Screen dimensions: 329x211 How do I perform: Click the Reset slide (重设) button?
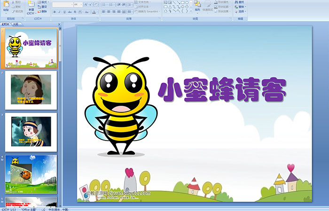pyautogui.click(x=42, y=7)
